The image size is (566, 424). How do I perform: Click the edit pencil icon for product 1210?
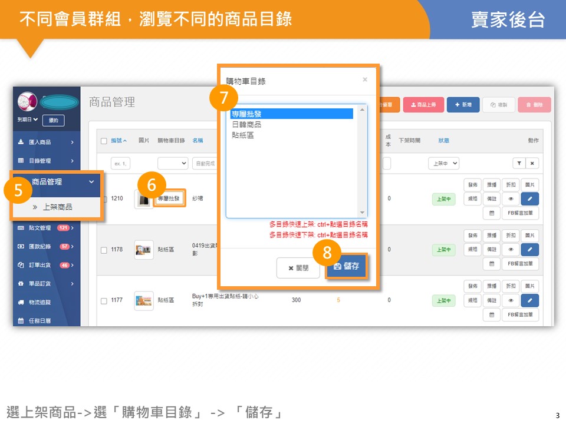coord(529,199)
